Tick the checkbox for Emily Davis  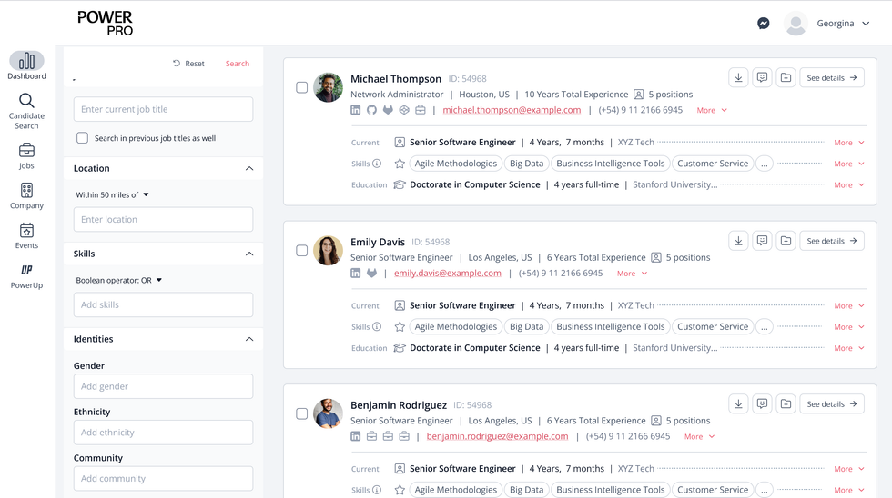point(301,251)
